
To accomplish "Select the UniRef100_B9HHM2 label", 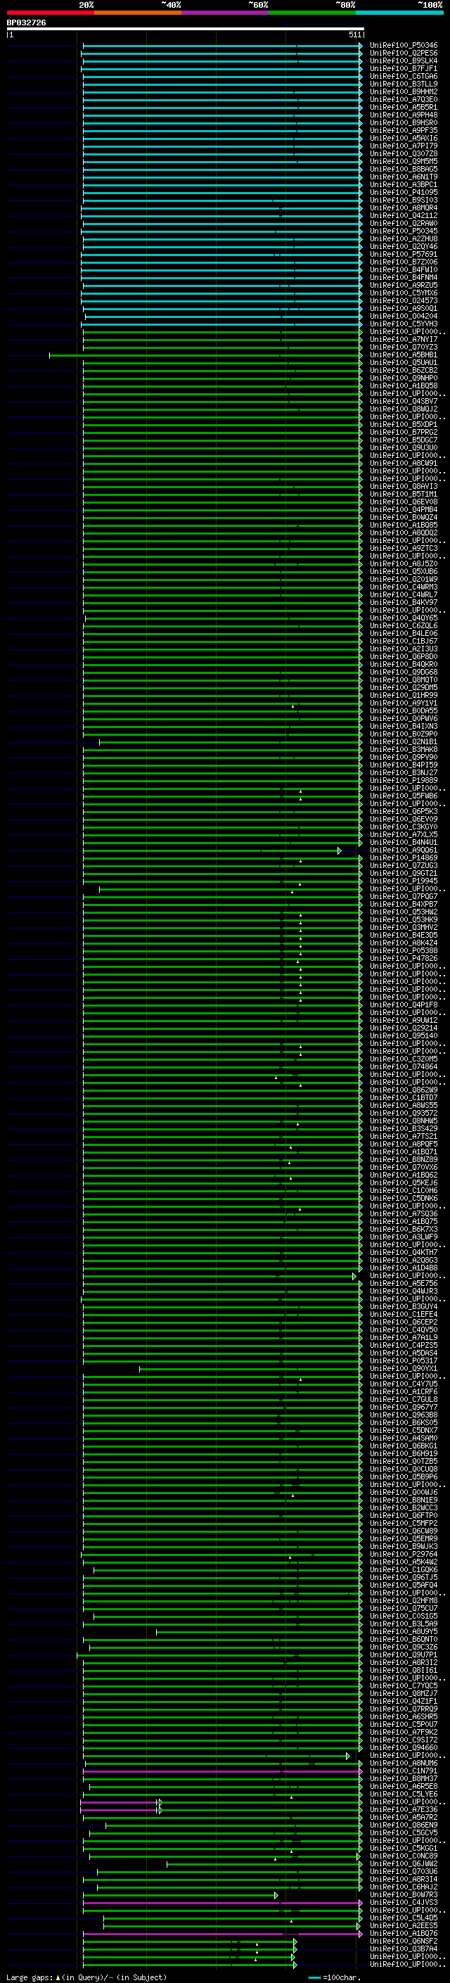I will click(x=404, y=91).
